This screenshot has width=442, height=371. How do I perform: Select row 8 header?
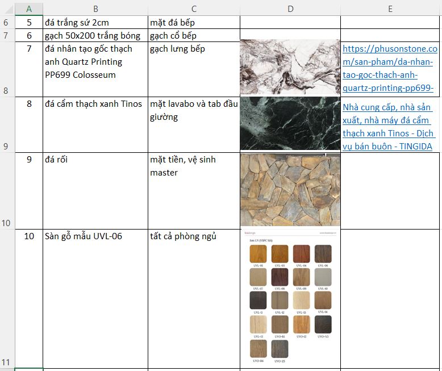coord(7,68)
